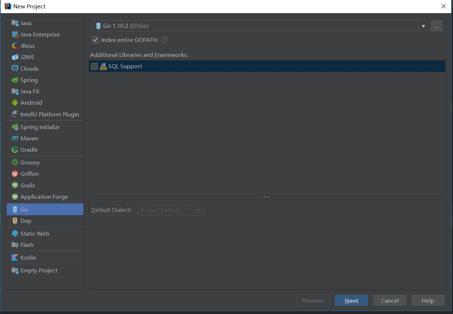Select the Spring Initializr list entry text
Image resolution: width=453 pixels, height=314 pixels.
point(40,127)
